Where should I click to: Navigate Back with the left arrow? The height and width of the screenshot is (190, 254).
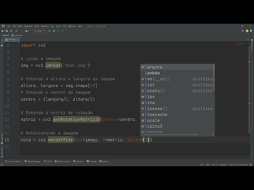pos(16,31)
